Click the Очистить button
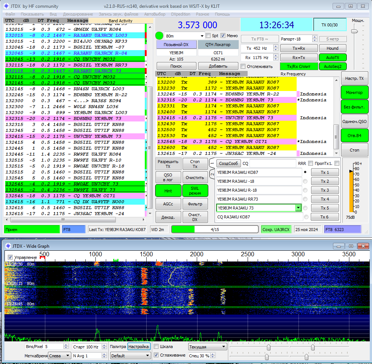Image resolution: width=372 pixels, height=364 pixels. click(x=195, y=178)
